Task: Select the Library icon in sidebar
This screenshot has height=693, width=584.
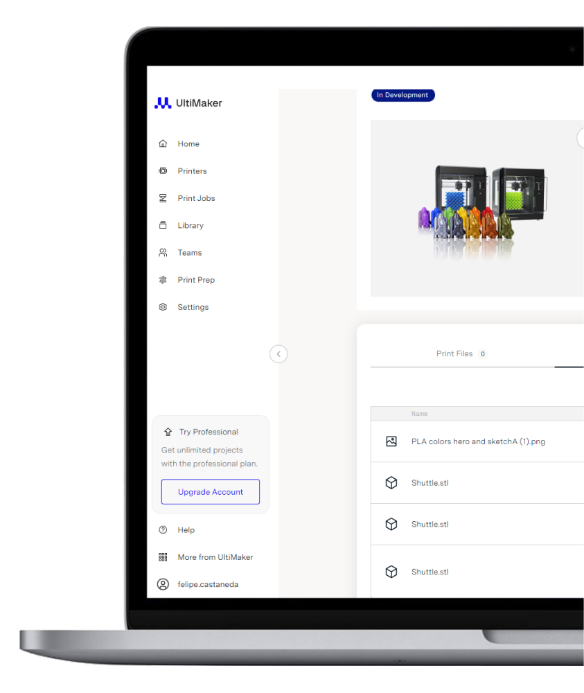Action: 163,225
